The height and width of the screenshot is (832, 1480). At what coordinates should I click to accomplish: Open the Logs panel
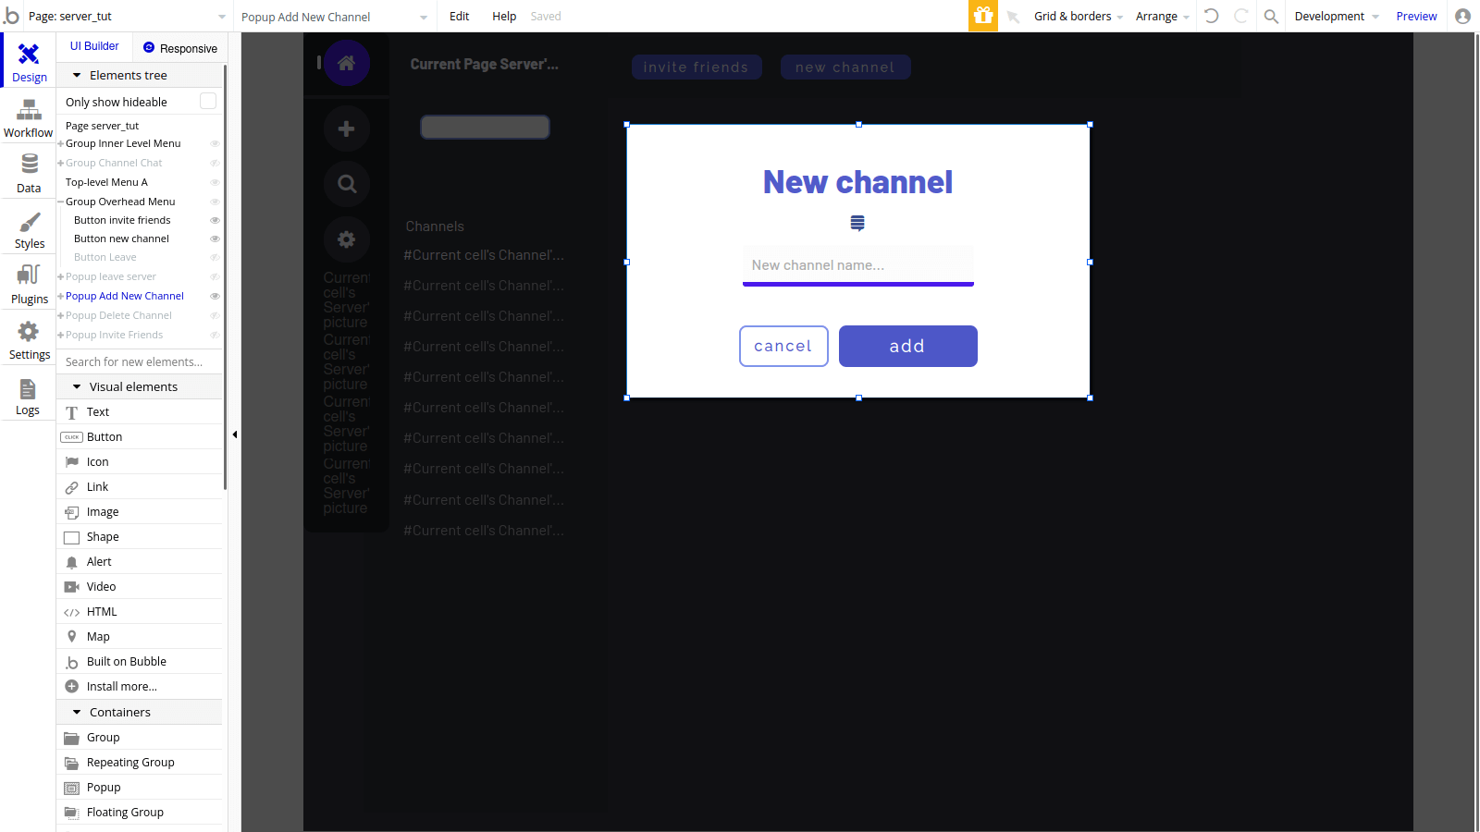coord(28,396)
